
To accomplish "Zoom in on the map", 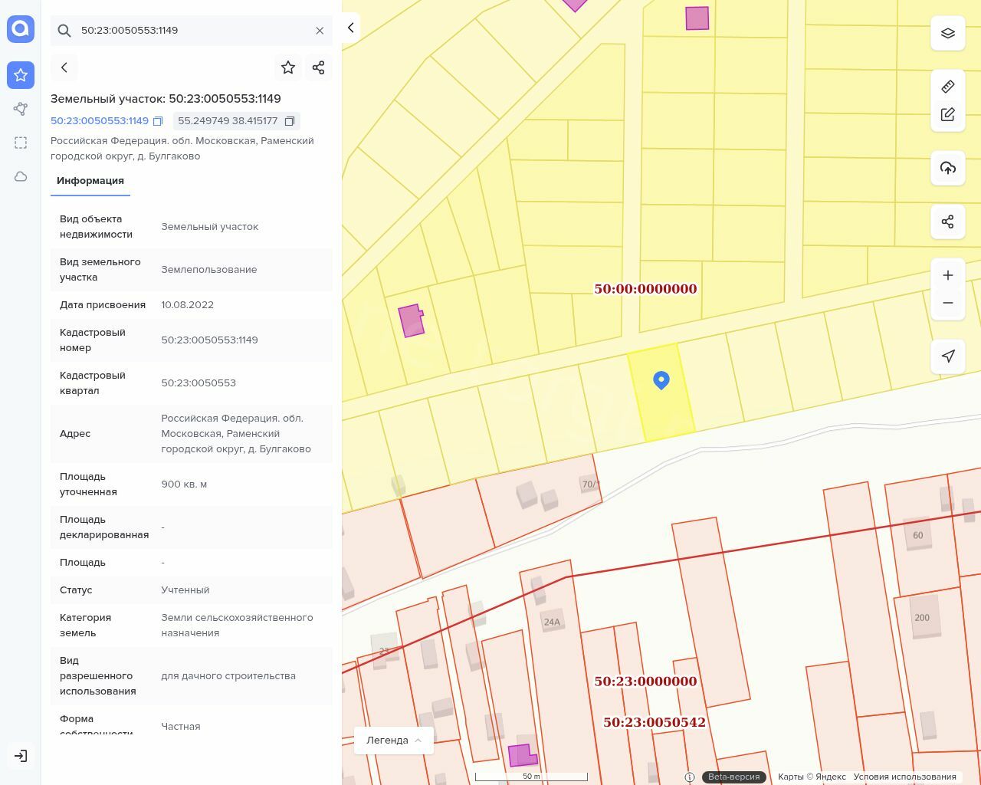I will point(947,275).
